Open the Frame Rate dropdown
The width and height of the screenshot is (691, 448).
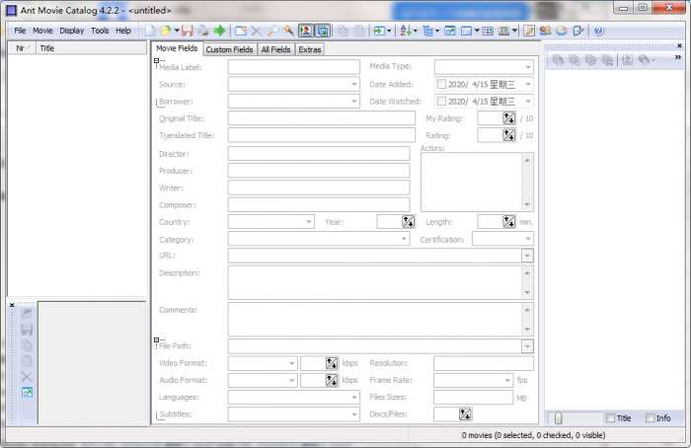(507, 380)
